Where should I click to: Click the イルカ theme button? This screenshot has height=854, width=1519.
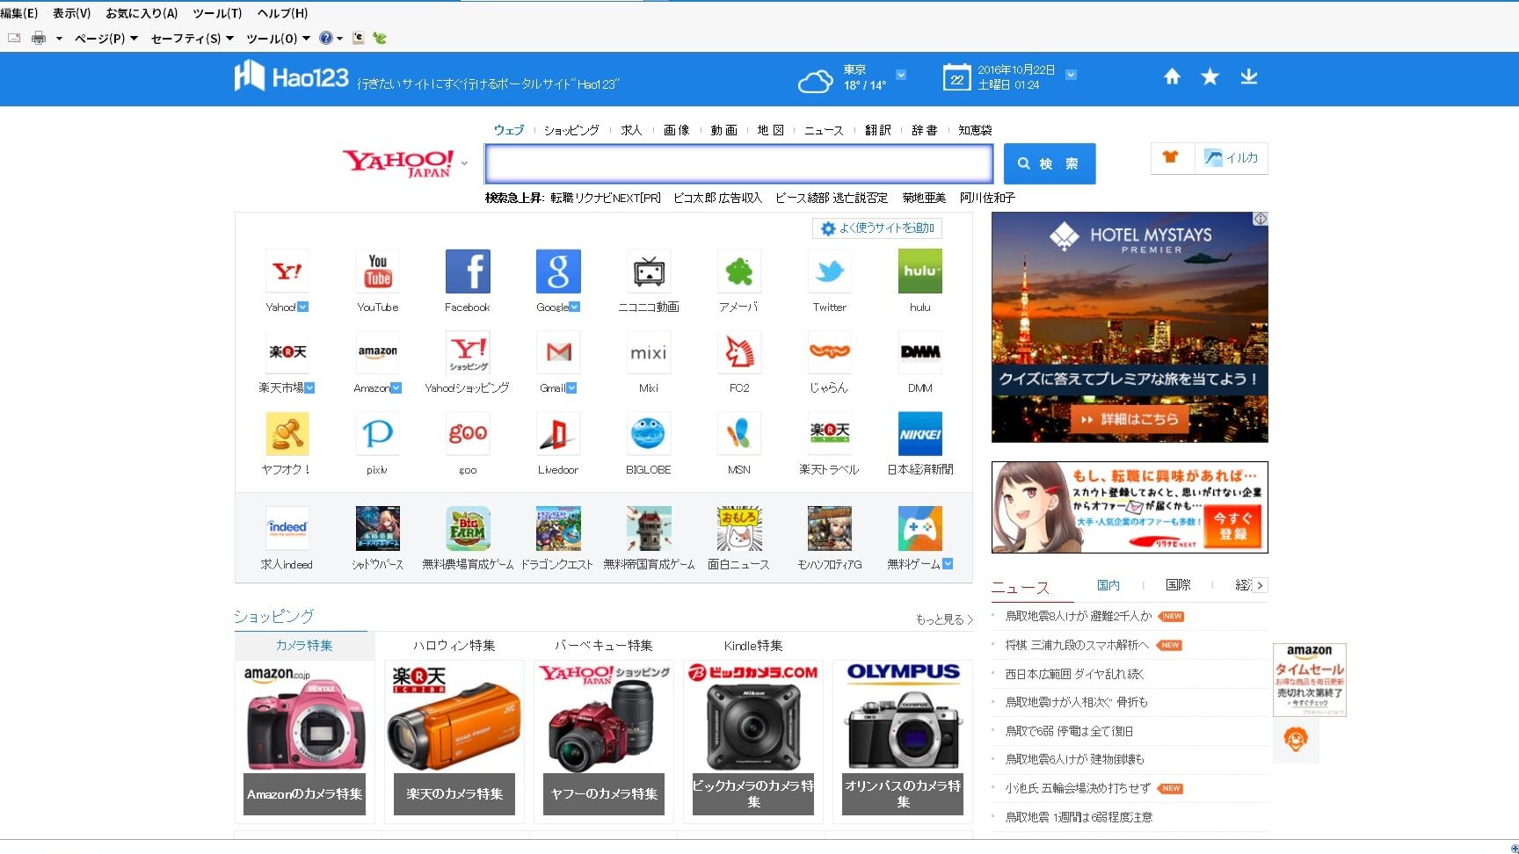[x=1232, y=158]
